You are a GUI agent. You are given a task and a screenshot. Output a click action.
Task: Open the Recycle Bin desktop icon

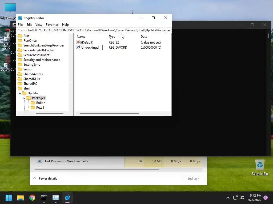(260, 167)
